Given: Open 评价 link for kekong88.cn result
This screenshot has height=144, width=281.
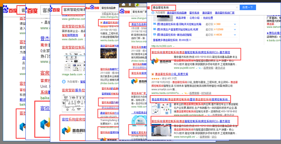Looking at the screenshot, I should tap(214, 137).
